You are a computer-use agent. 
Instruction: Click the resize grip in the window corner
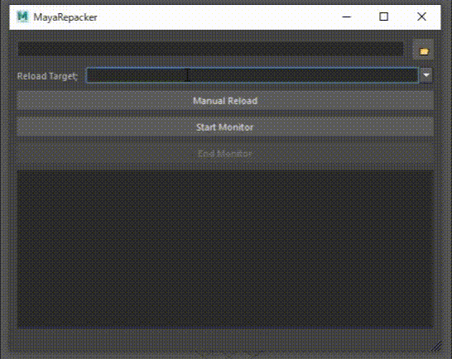(x=436, y=346)
